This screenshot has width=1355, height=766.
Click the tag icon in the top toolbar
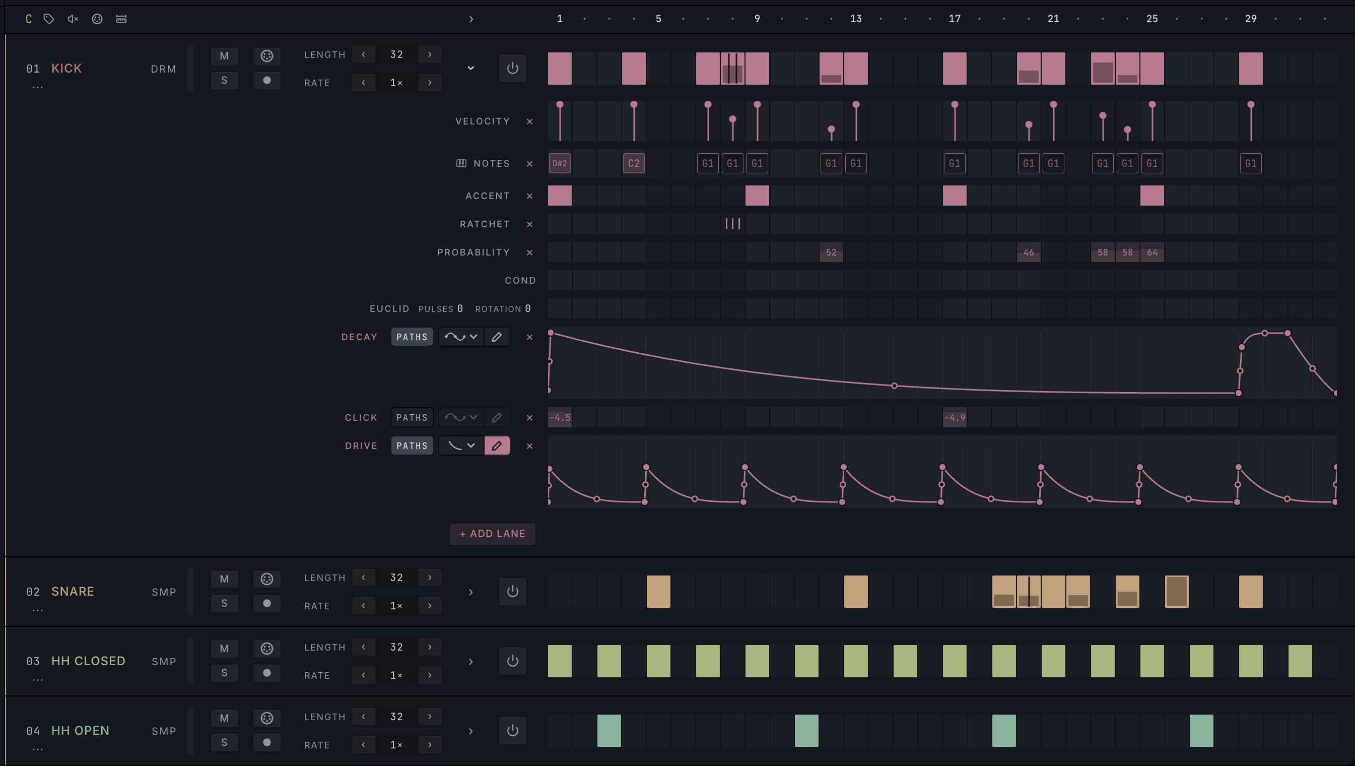pos(49,19)
